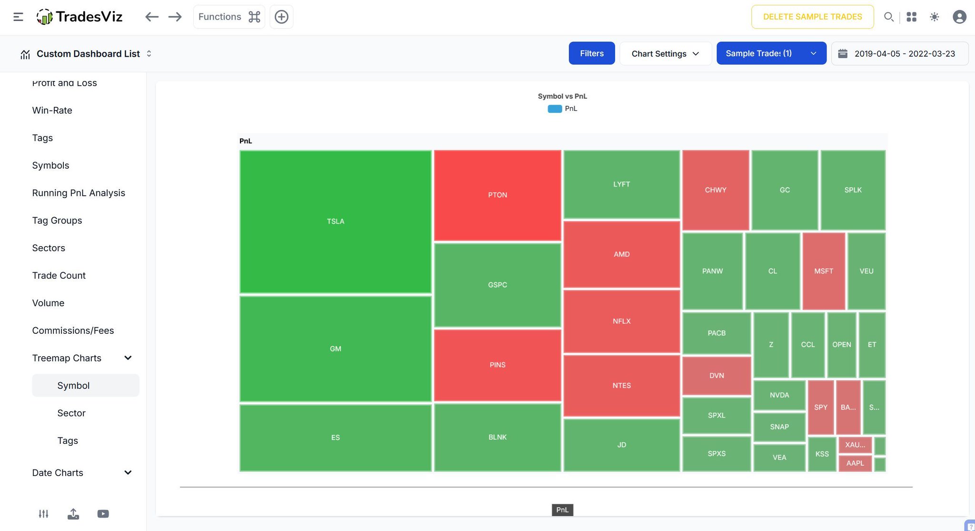Click the Filters button
975x531 pixels.
tap(591, 53)
